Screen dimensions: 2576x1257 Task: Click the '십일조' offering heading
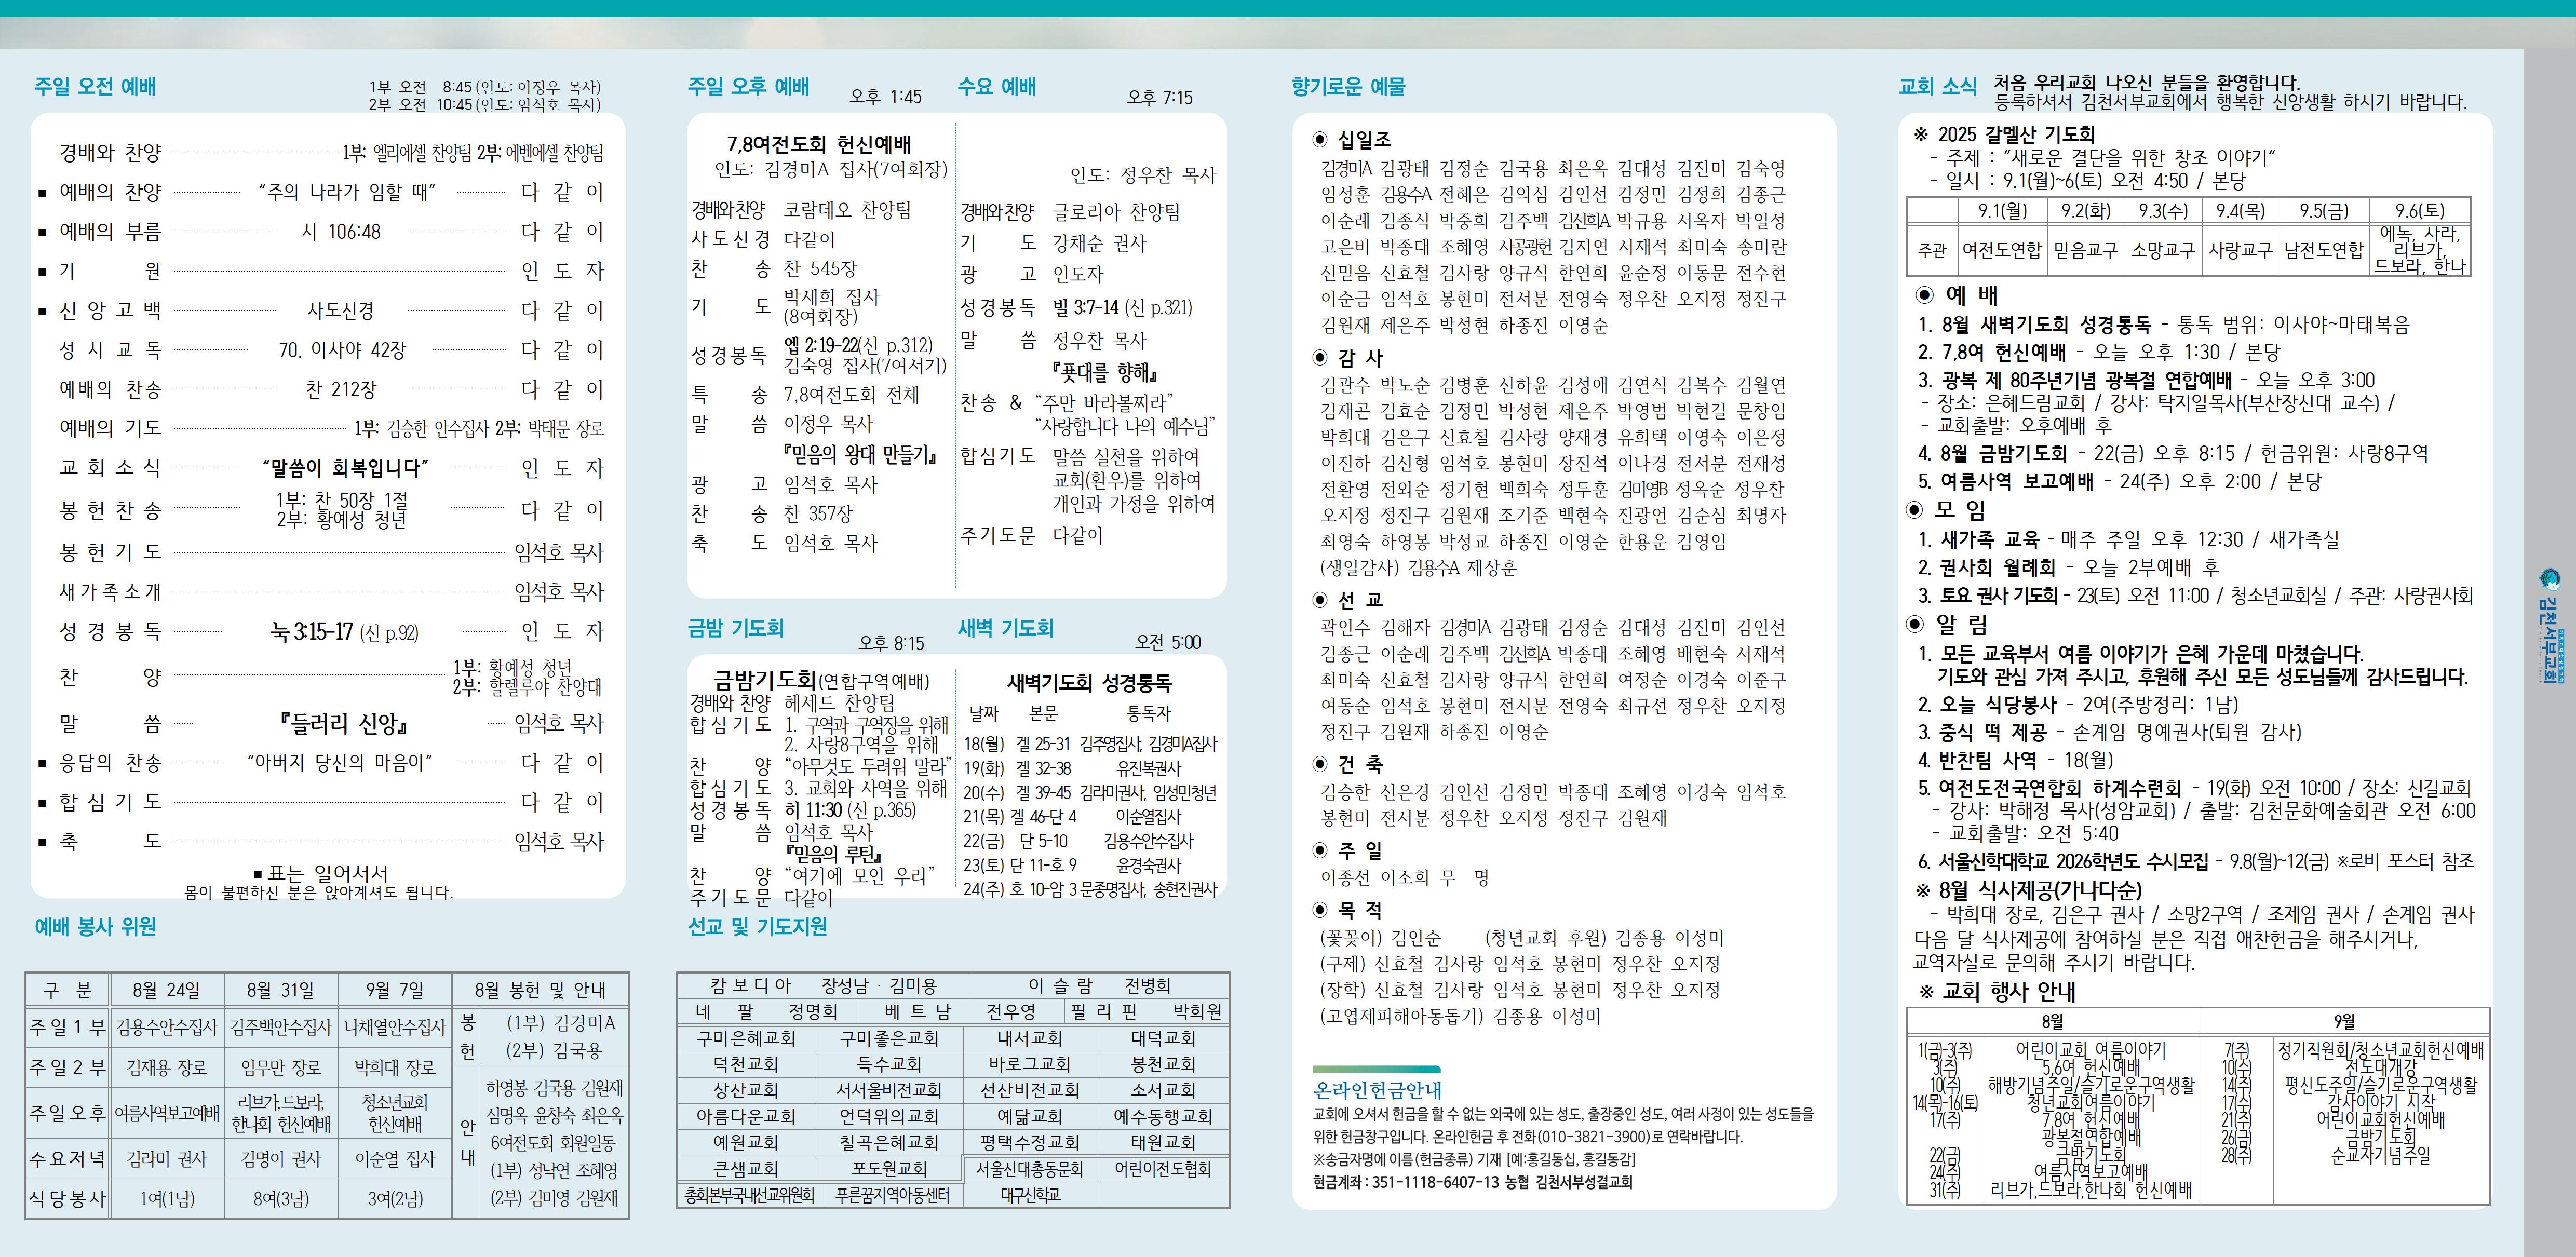click(x=1364, y=139)
